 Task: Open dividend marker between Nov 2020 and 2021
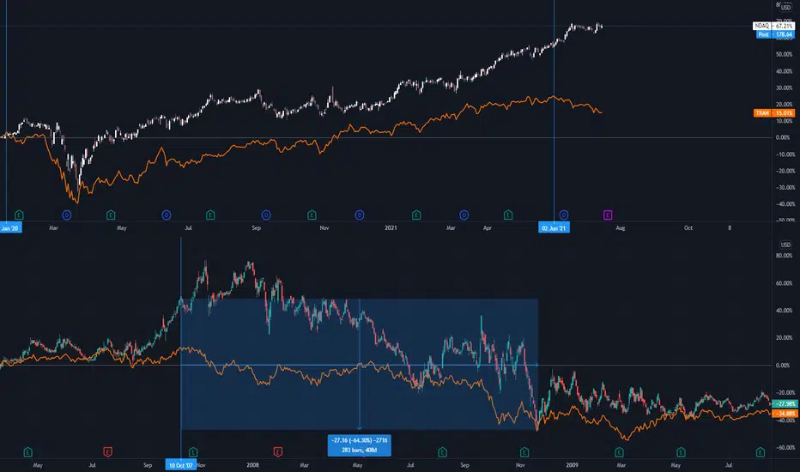pos(359,215)
